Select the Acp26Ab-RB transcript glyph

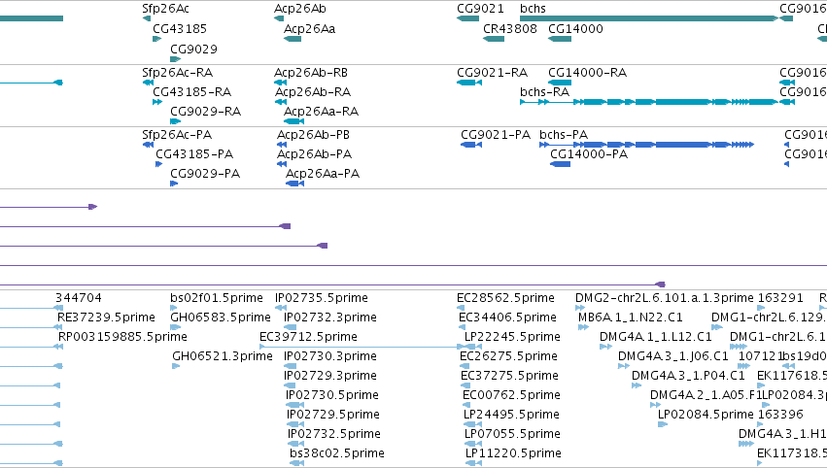(x=281, y=83)
